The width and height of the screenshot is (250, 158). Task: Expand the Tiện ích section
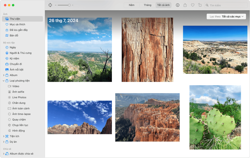pyautogui.click(x=3, y=136)
